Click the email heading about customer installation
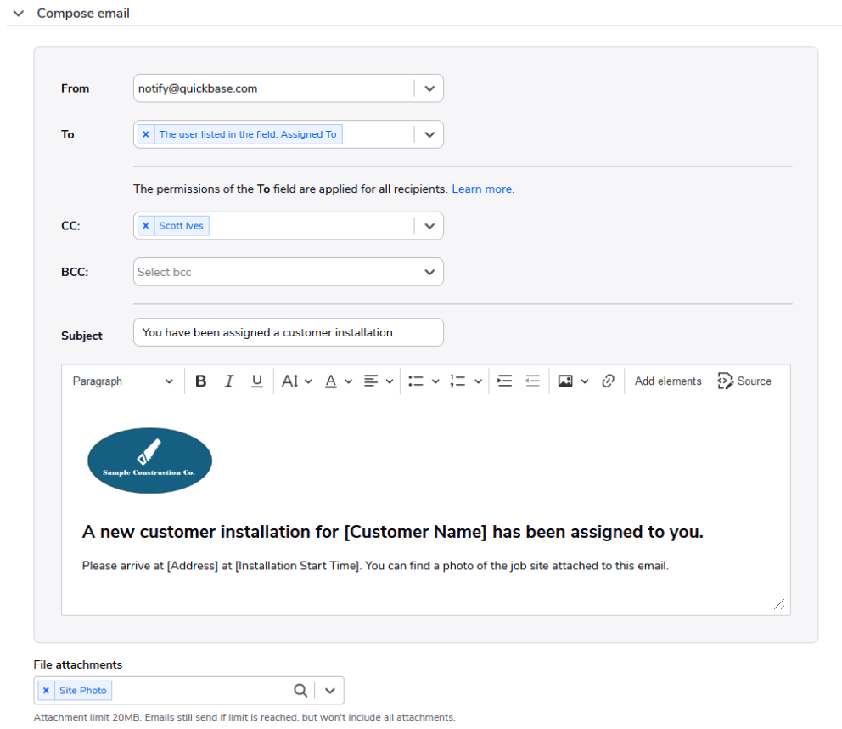 click(x=392, y=532)
